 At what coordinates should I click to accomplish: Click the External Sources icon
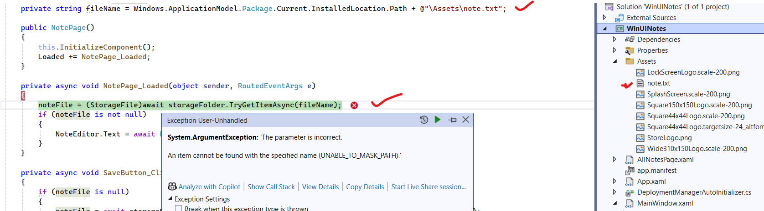pyautogui.click(x=619, y=18)
